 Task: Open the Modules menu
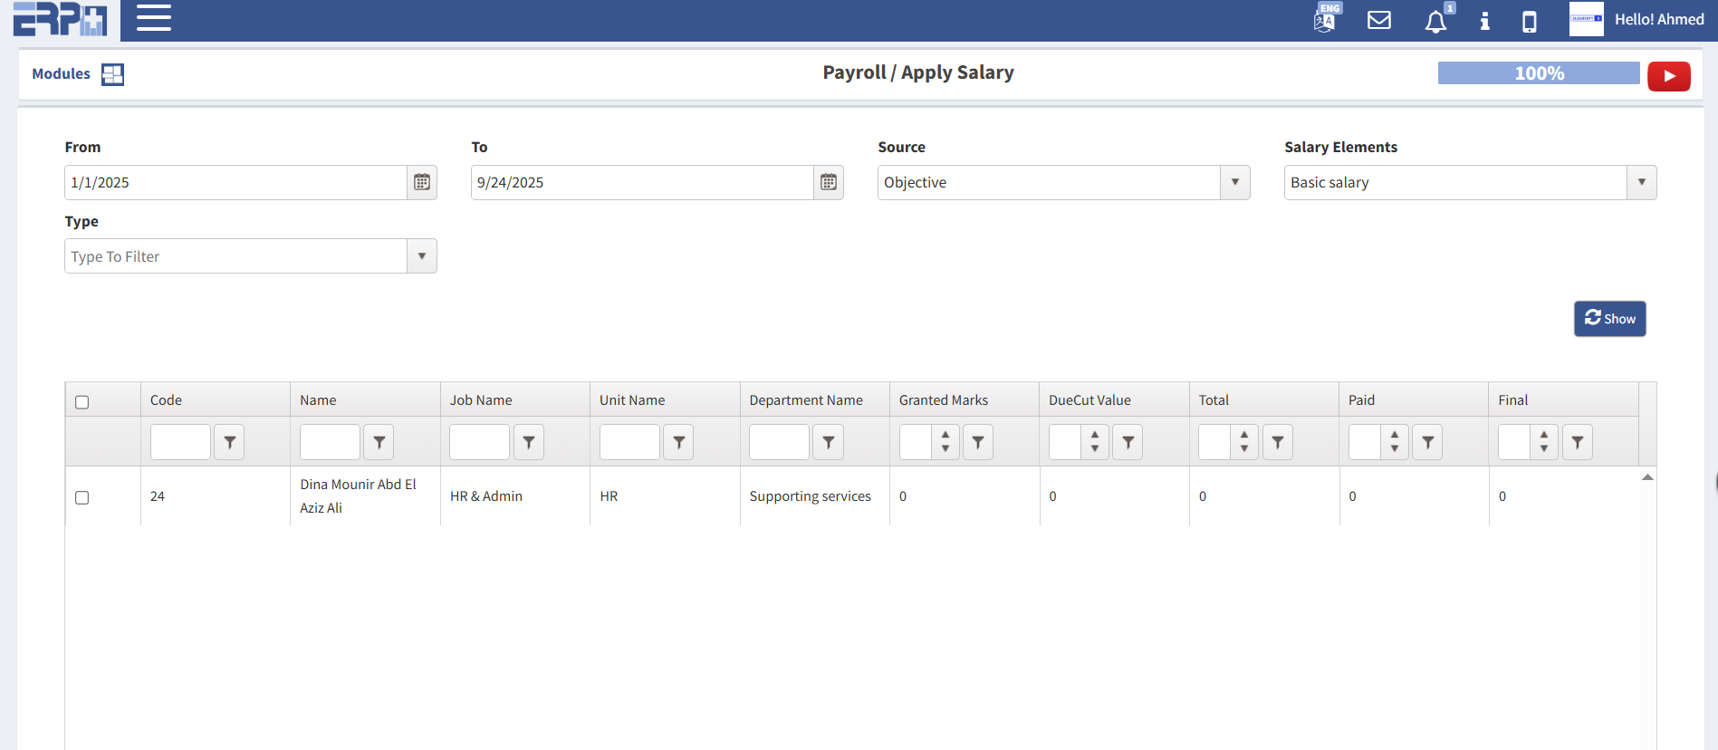click(77, 74)
